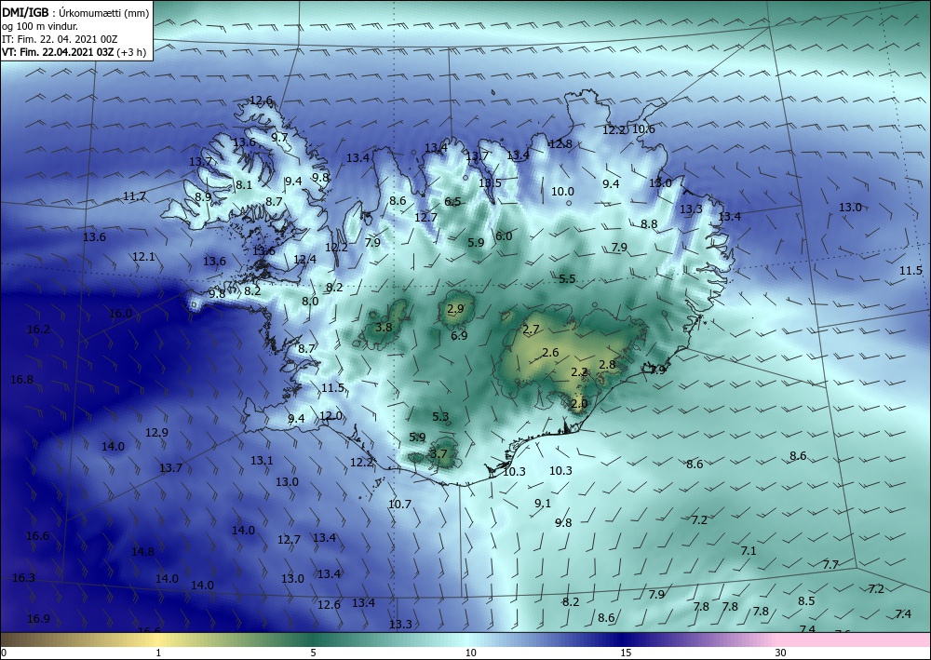Click the 16.3 map value
This screenshot has width=931, height=660.
coord(23,577)
